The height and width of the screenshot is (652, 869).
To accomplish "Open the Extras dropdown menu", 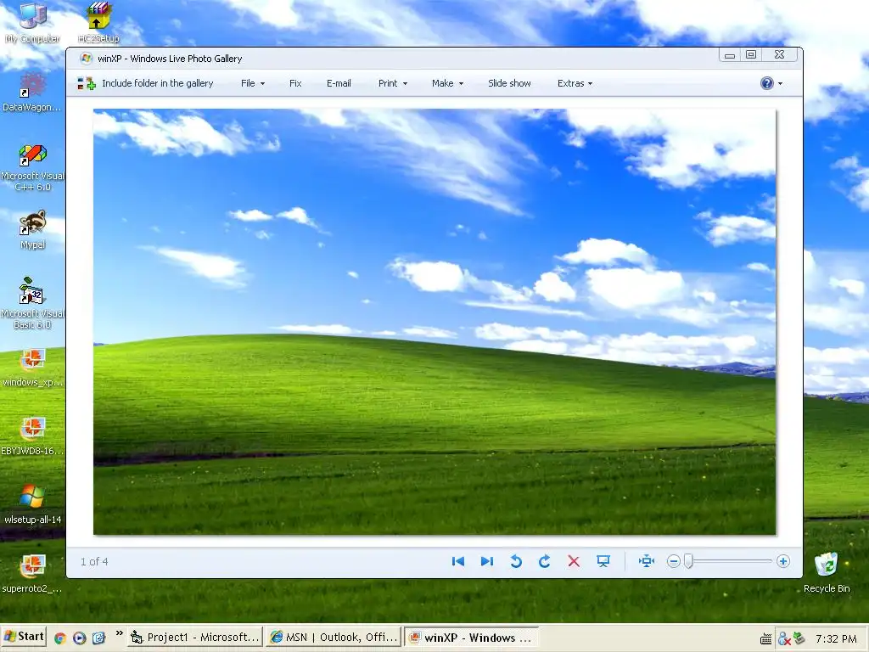I will pyautogui.click(x=575, y=83).
